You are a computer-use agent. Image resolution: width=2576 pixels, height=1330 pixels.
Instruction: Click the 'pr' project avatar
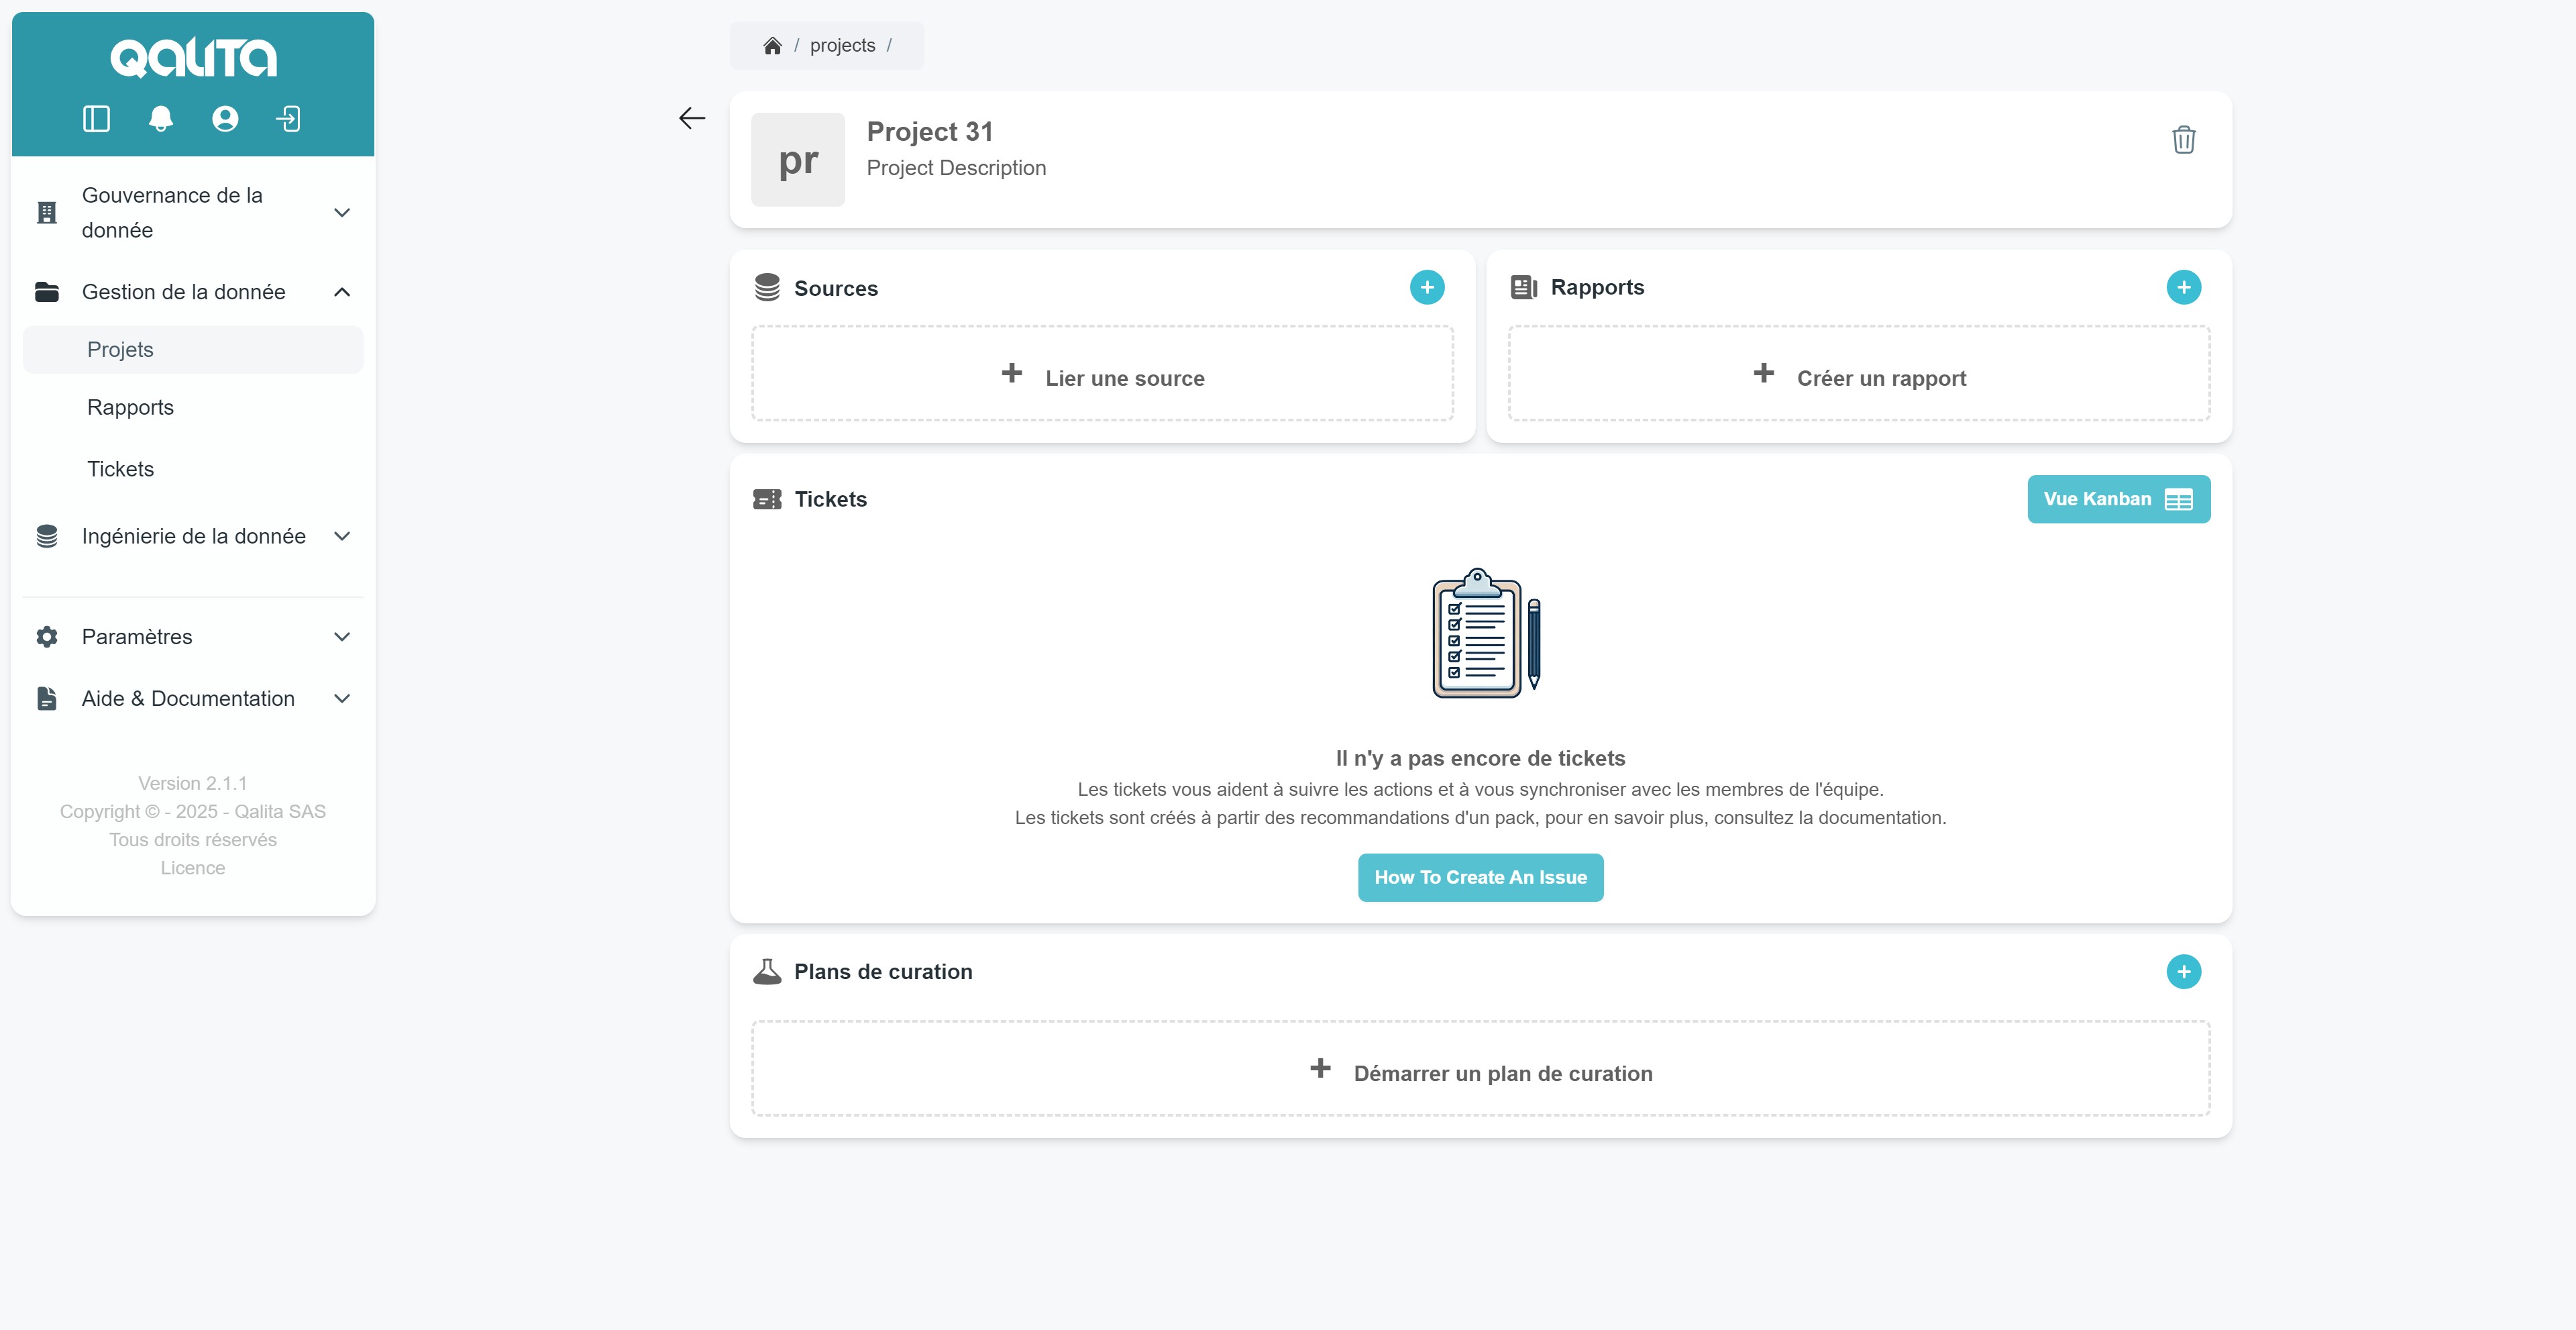pos(798,160)
